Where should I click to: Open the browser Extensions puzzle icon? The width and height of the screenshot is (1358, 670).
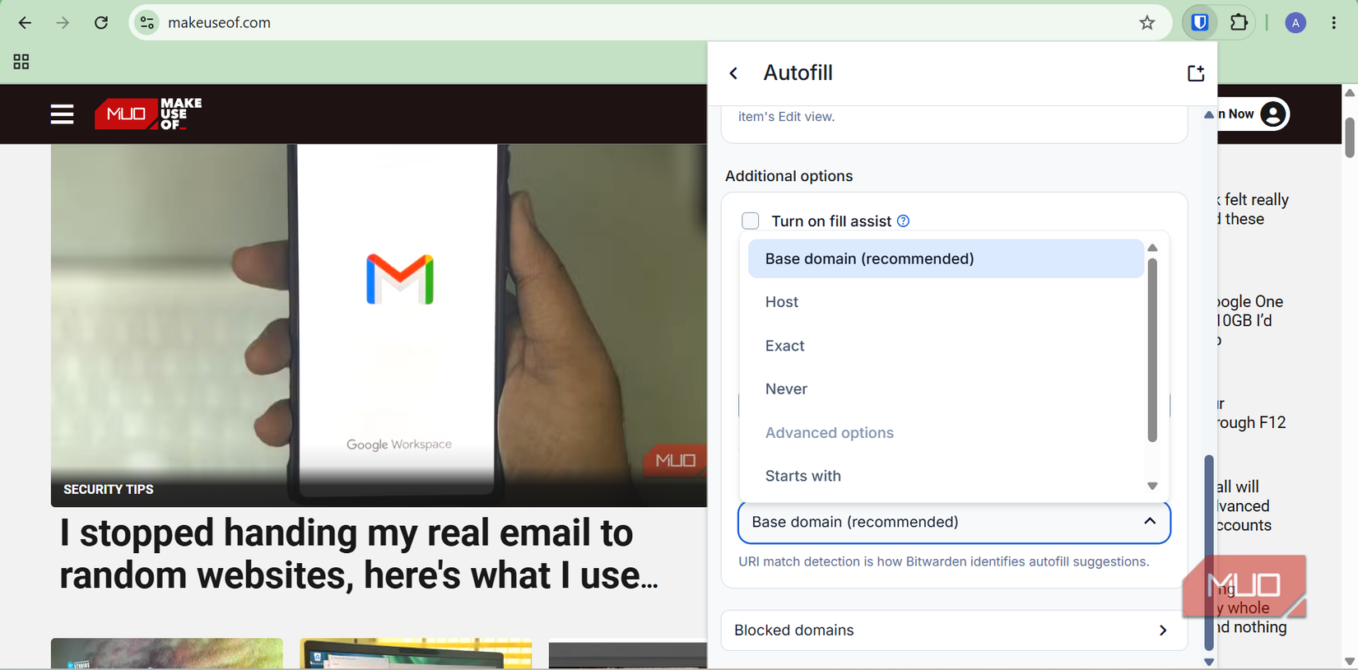tap(1239, 23)
